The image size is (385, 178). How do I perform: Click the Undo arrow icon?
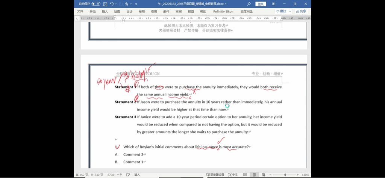pyautogui.click(x=112, y=4)
